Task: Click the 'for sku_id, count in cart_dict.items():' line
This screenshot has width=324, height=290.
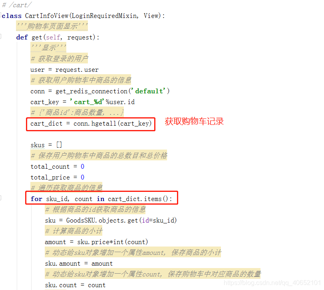Action: coord(101,199)
